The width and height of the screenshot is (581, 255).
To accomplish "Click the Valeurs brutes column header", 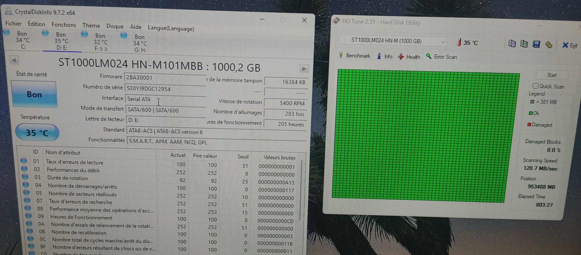I will coord(279,157).
